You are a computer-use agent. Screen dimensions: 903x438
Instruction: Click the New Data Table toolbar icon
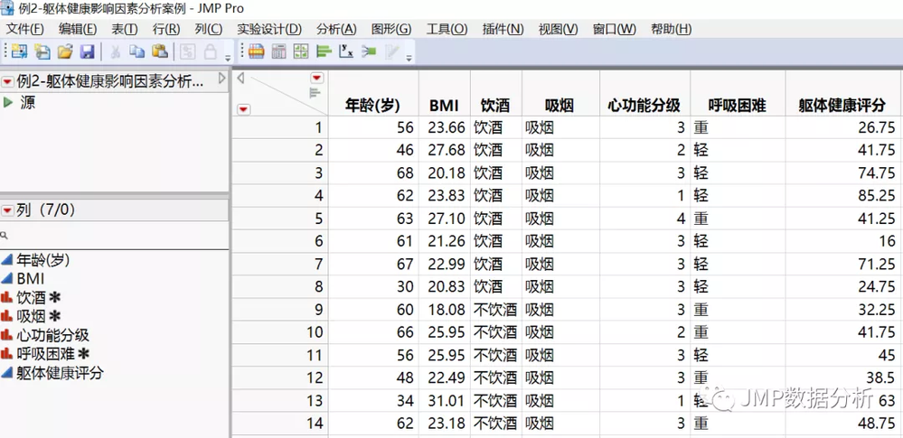coord(19,51)
